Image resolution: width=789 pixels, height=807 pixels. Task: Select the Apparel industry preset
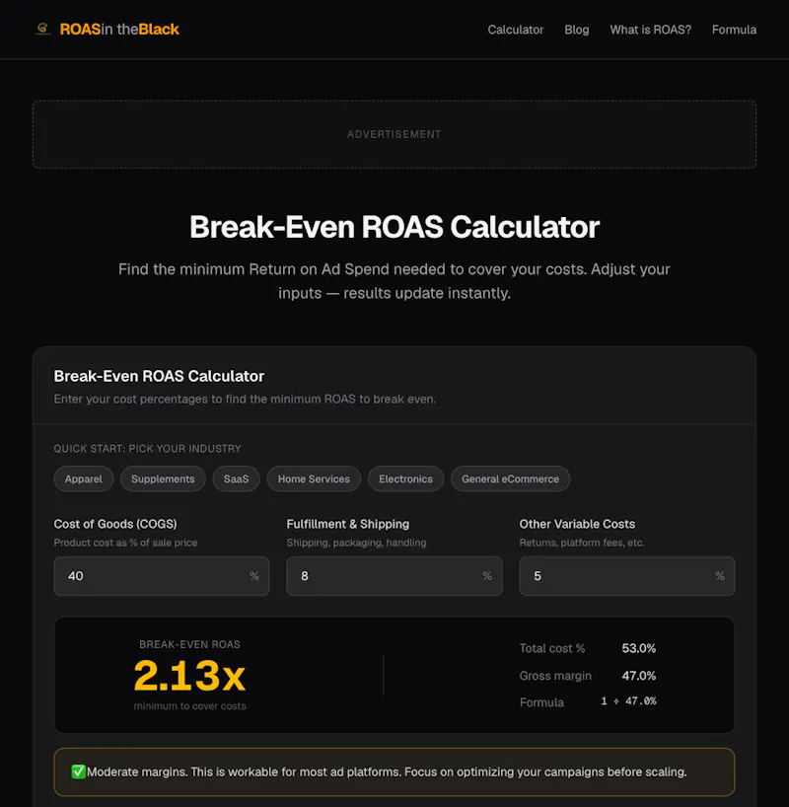[x=84, y=478]
